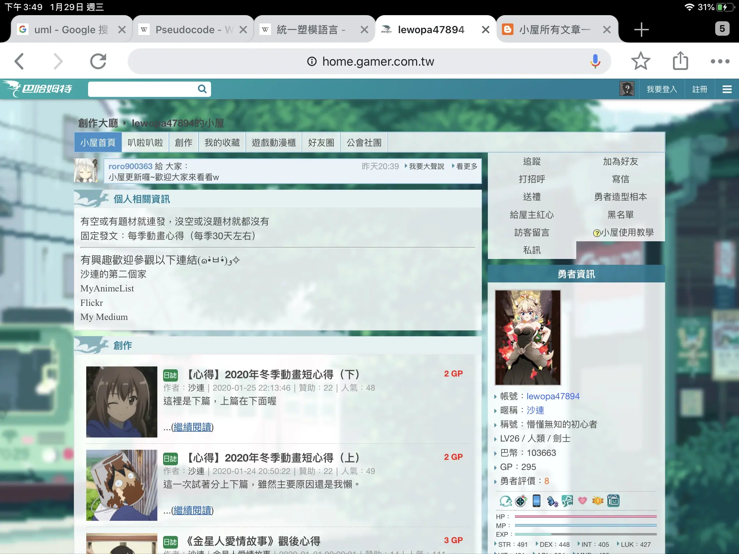Click the smartphone badge icon
The width and height of the screenshot is (739, 554).
point(537,501)
